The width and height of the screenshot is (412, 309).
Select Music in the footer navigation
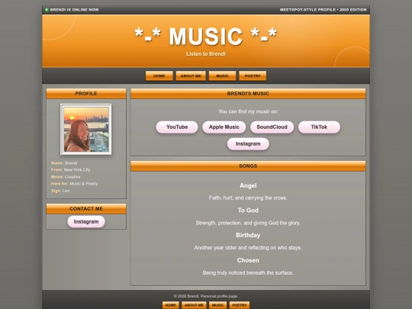click(217, 305)
